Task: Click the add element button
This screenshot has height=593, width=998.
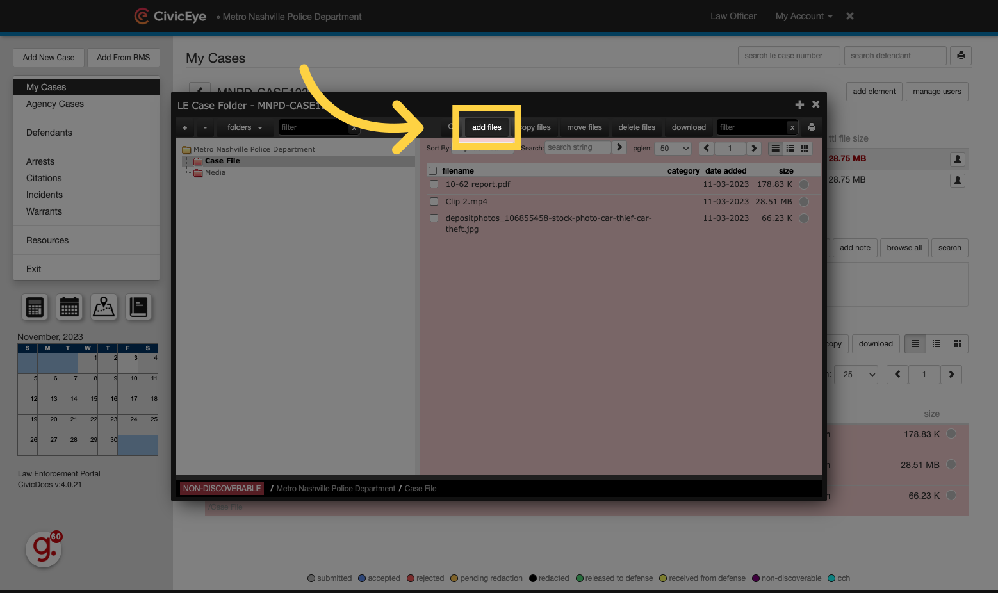Action: (x=874, y=92)
